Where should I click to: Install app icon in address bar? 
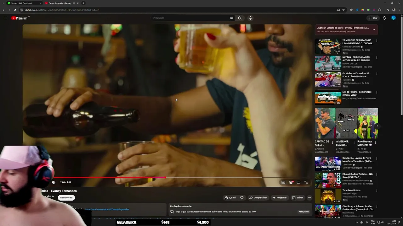click(338, 10)
